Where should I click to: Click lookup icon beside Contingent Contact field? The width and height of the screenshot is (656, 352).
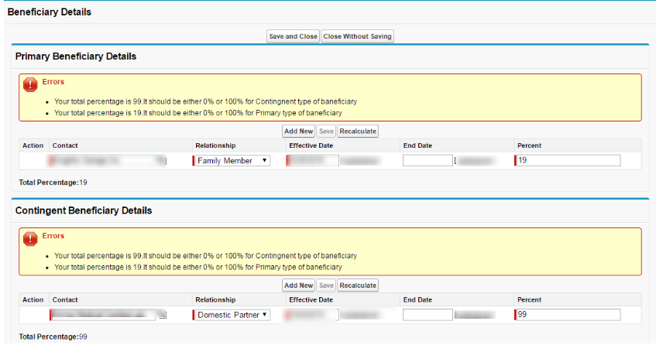[x=163, y=315]
